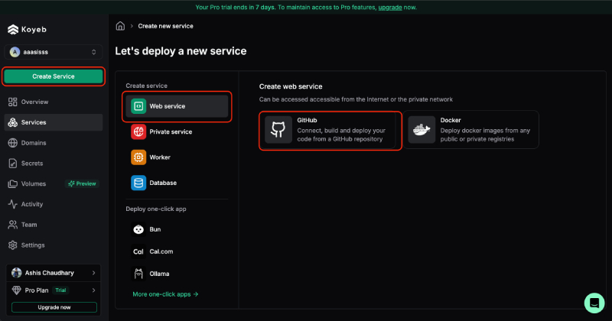Image resolution: width=612 pixels, height=321 pixels.
Task: Click the Preview badge beside Volumes
Action: pyautogui.click(x=82, y=183)
